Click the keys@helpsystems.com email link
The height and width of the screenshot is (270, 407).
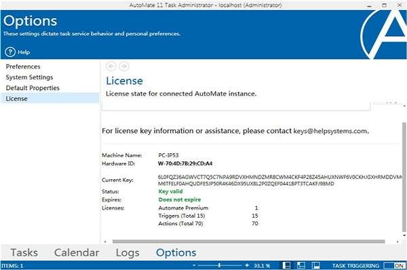[x=330, y=131]
